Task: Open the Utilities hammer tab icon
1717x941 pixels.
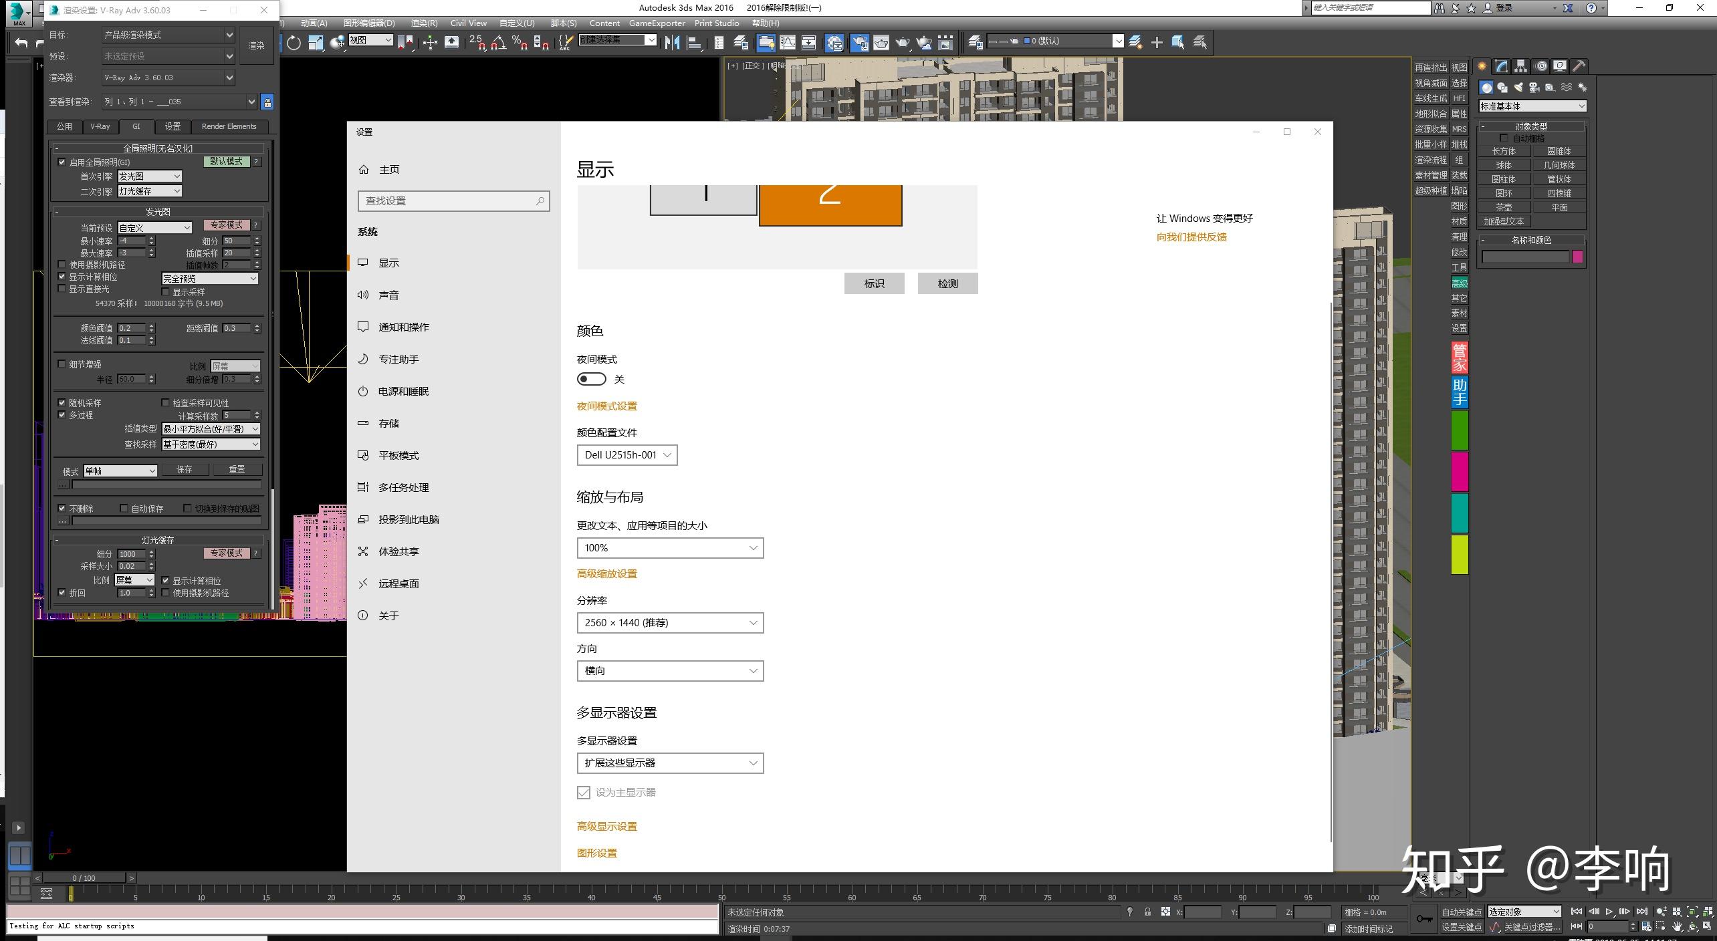Action: (x=1579, y=66)
